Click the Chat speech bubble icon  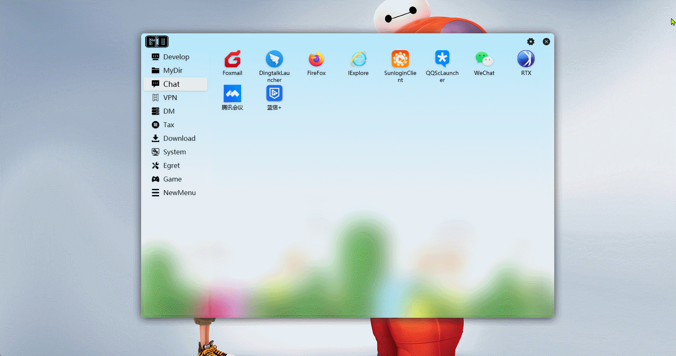[156, 84]
